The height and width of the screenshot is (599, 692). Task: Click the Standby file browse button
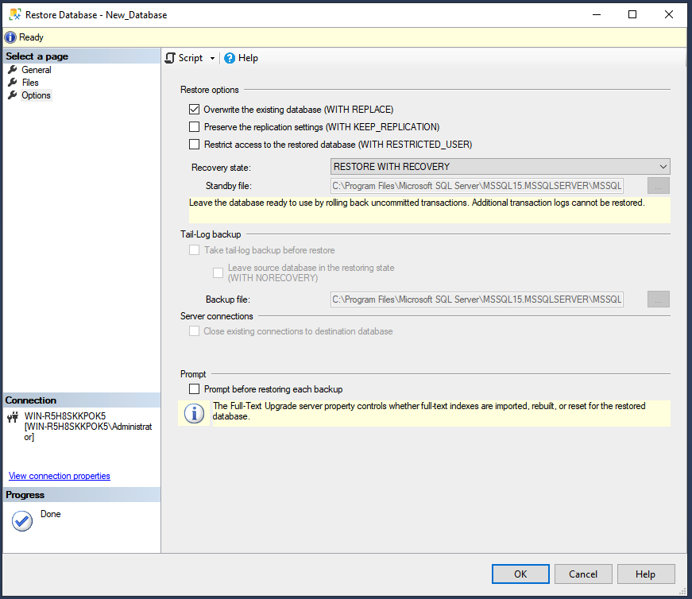[x=659, y=185]
